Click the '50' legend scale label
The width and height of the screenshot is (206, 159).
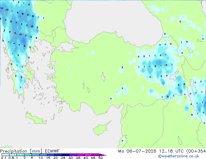[x=100, y=158]
